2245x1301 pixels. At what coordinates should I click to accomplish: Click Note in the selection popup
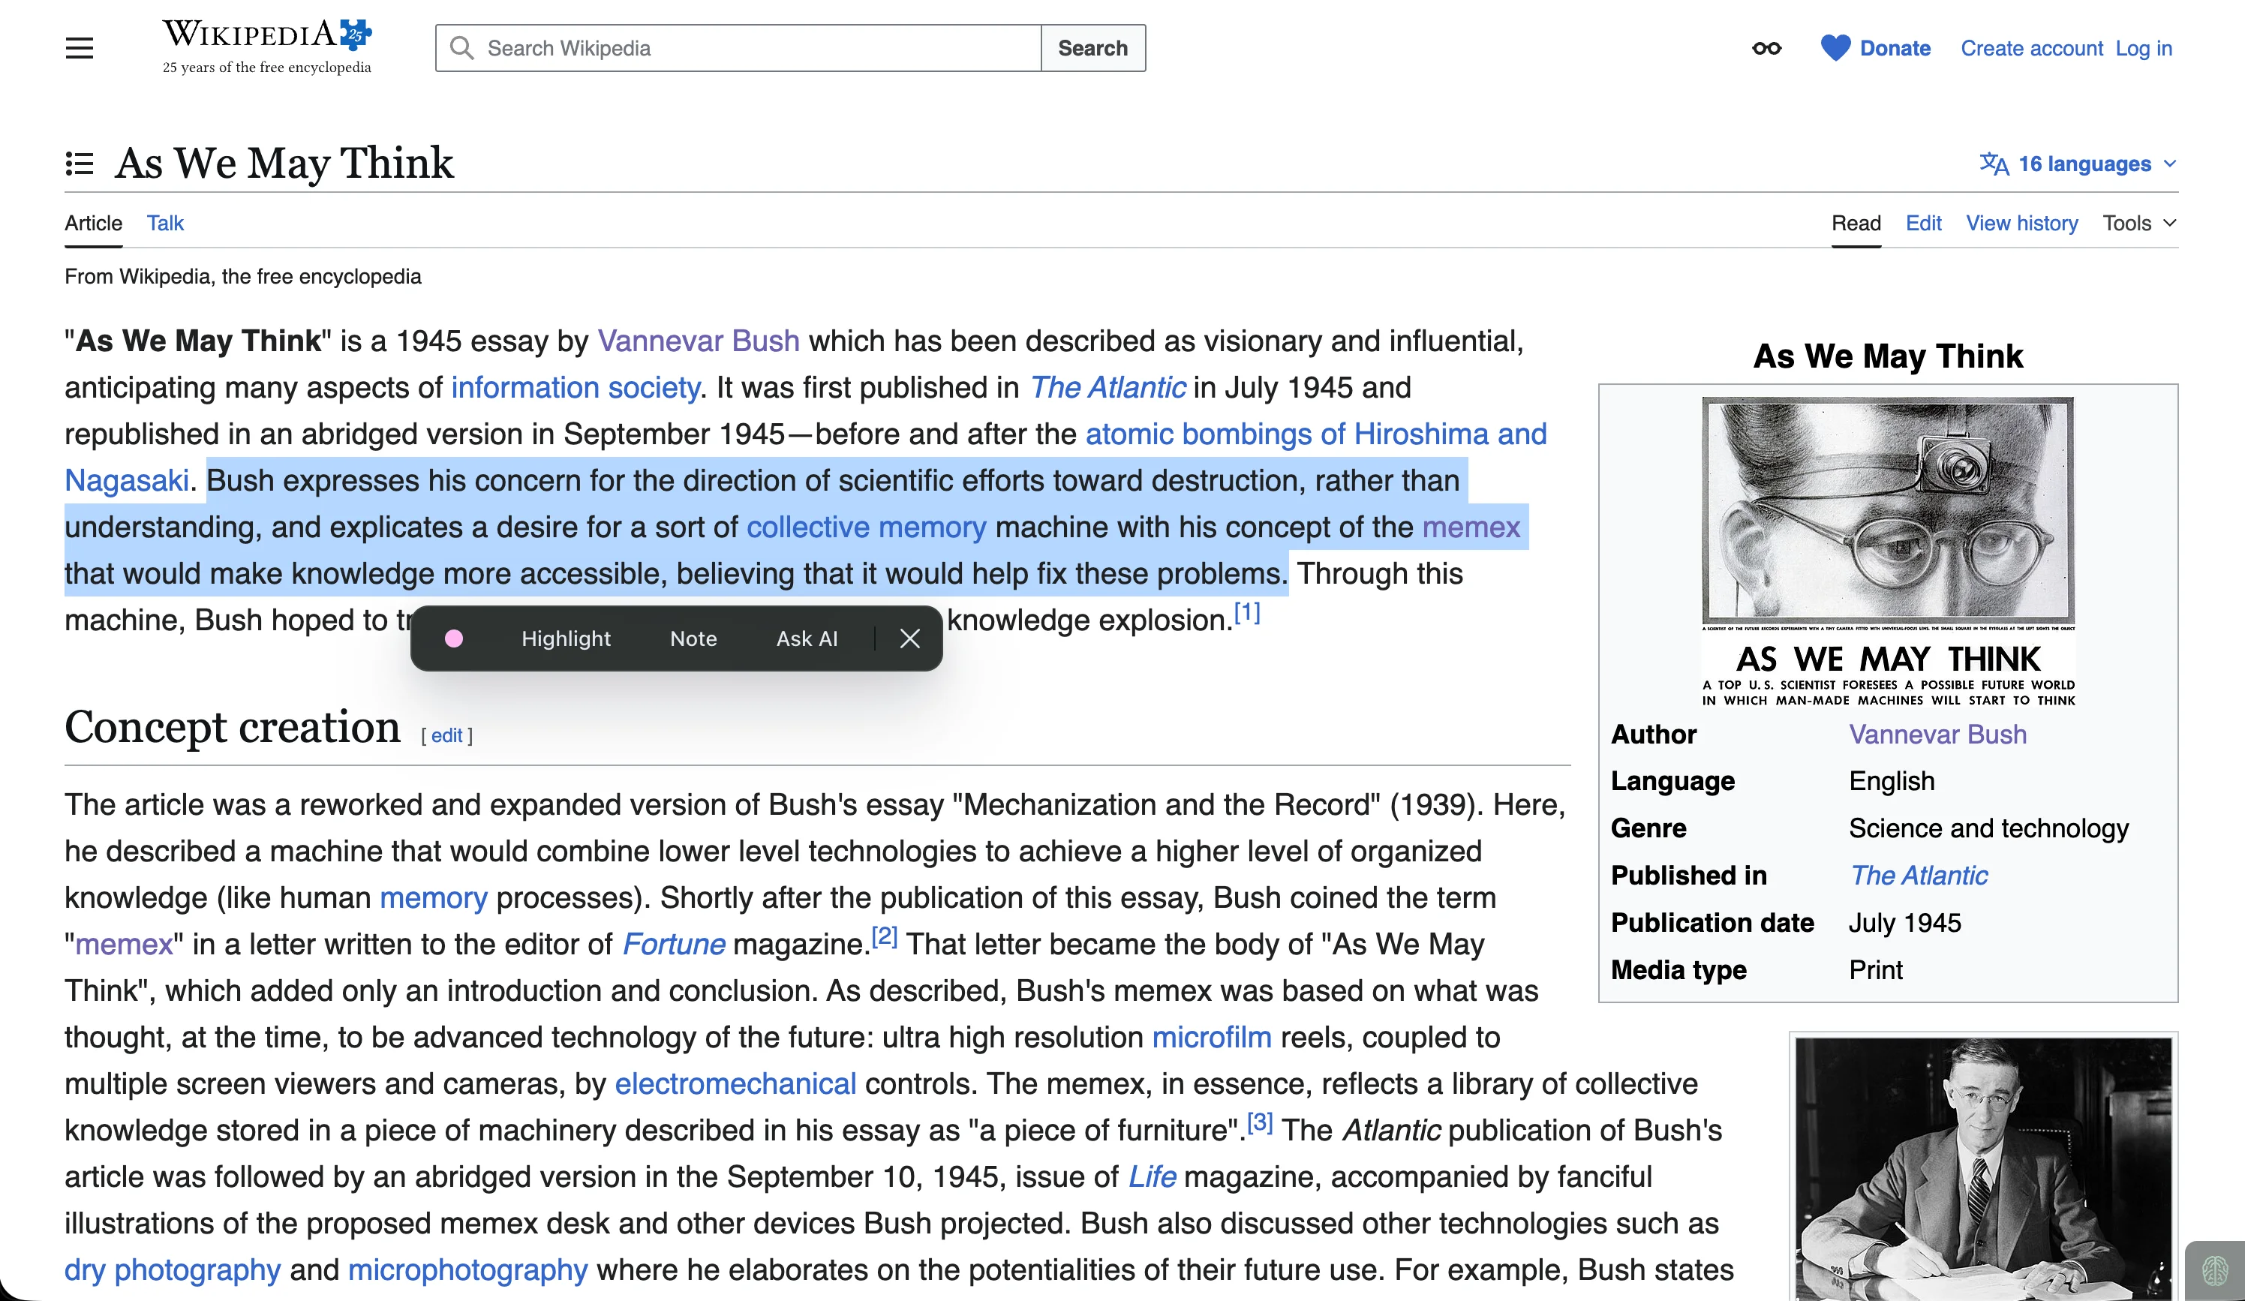tap(693, 638)
